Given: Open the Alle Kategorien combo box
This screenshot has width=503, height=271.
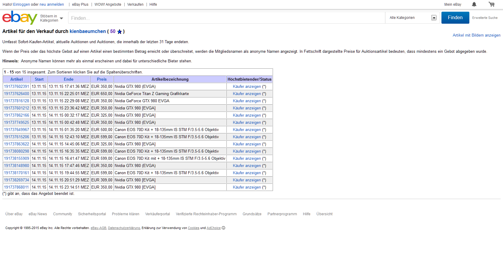Looking at the screenshot, I should click(x=413, y=18).
